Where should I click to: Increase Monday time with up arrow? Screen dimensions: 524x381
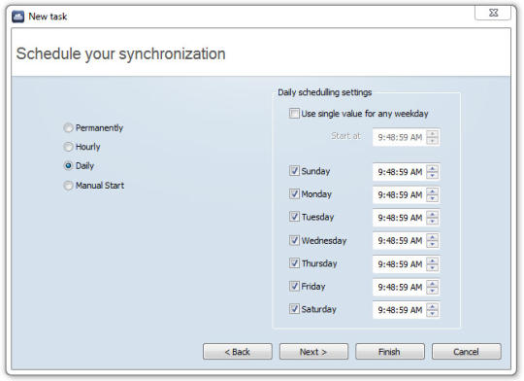point(433,191)
